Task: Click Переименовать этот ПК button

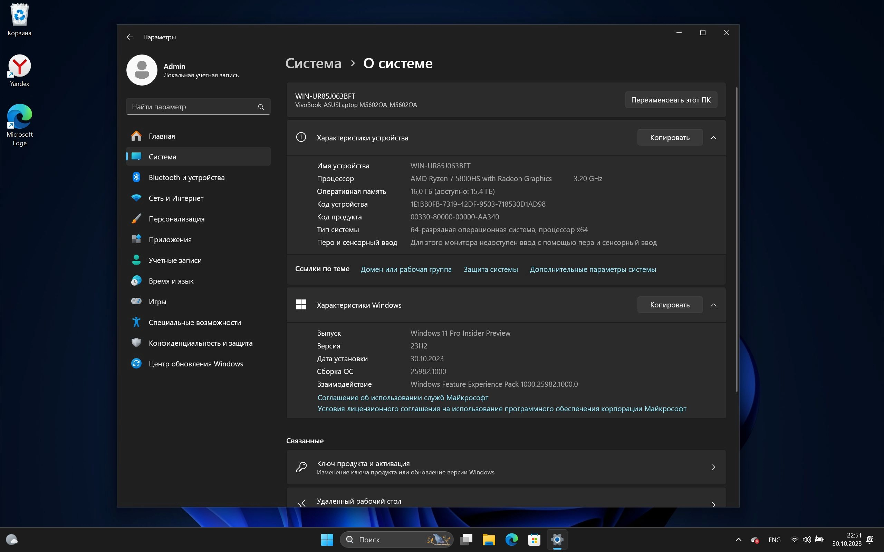Action: (x=671, y=100)
